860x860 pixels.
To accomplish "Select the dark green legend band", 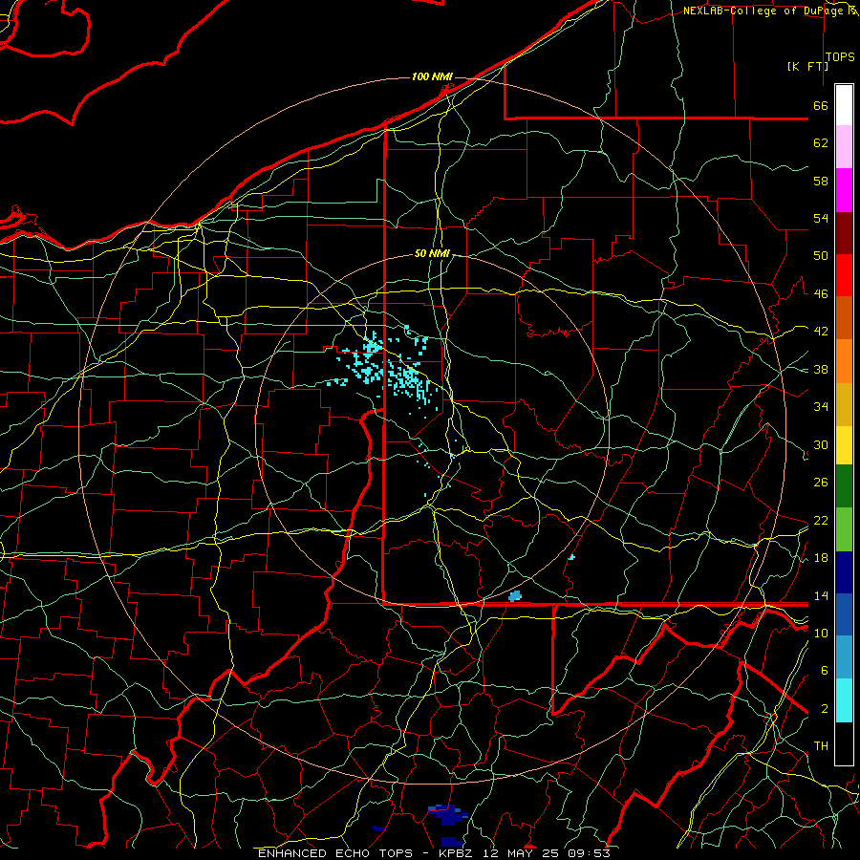I will [844, 486].
